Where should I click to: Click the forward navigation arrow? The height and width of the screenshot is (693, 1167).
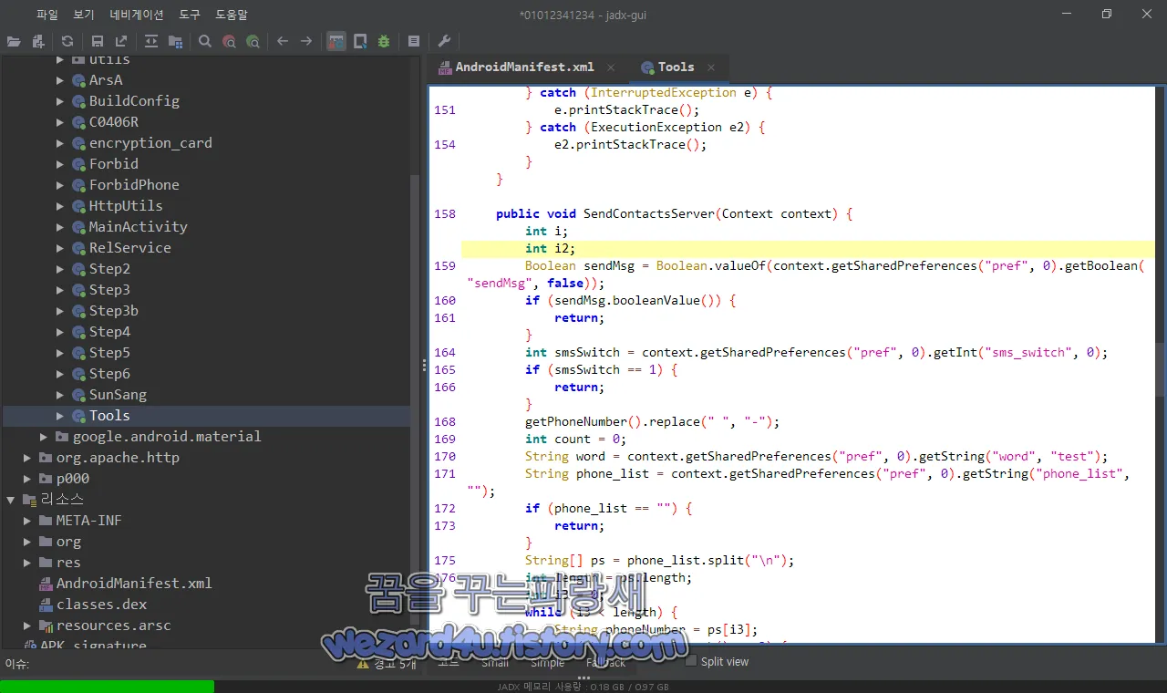tap(306, 41)
